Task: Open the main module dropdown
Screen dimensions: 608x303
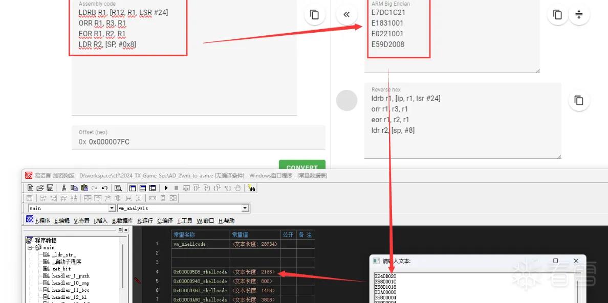Action: click(112, 208)
